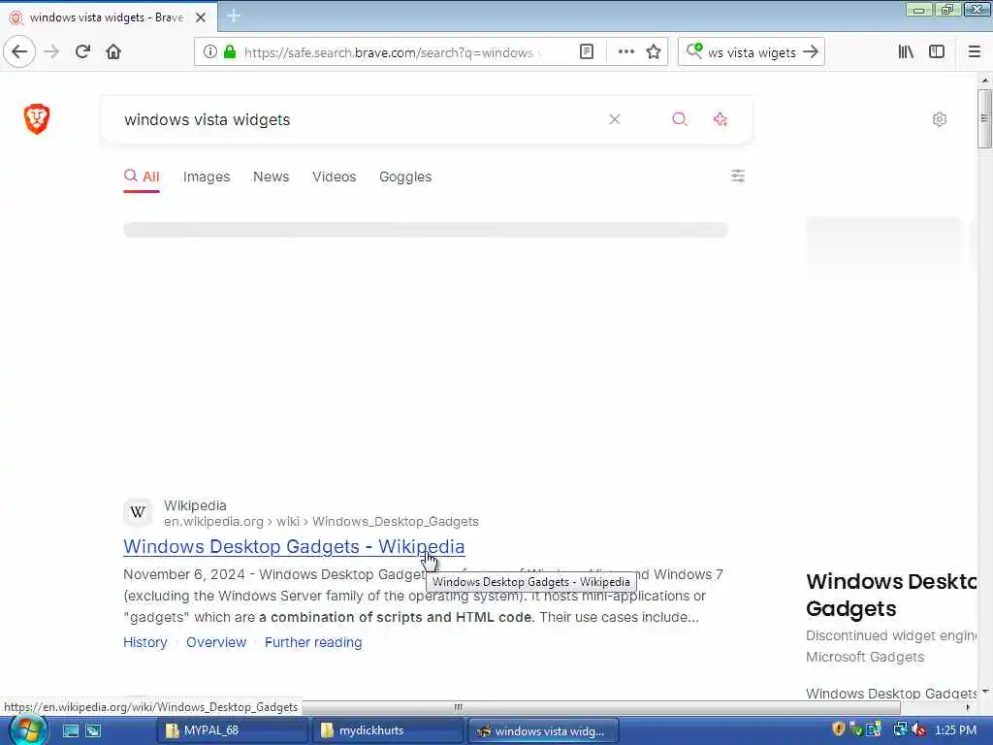Click the Wikipedia W favicon

(x=138, y=512)
